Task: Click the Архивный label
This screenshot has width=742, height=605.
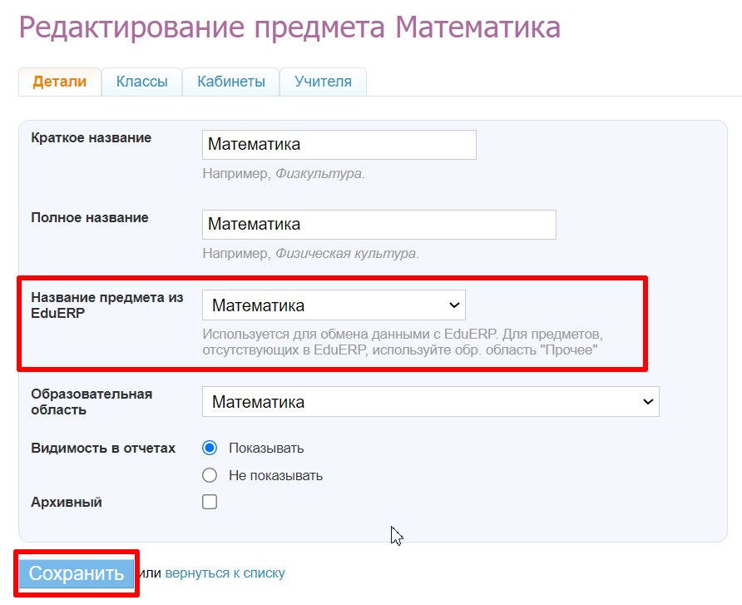Action: [67, 503]
